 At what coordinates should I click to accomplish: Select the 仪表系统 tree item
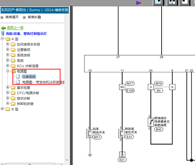coord(29,77)
